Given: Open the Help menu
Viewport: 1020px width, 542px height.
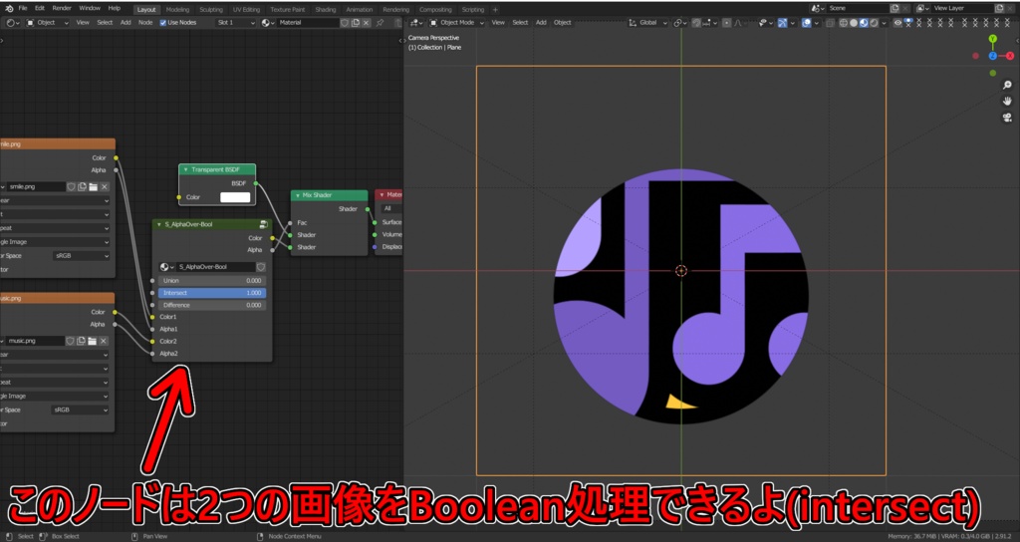Looking at the screenshot, I should pos(115,8).
